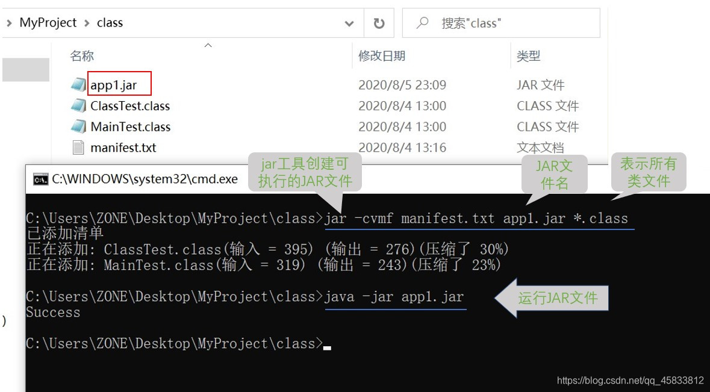The image size is (710, 392).
Task: Click the ClassTest.class file icon
Action: pyautogui.click(x=78, y=105)
